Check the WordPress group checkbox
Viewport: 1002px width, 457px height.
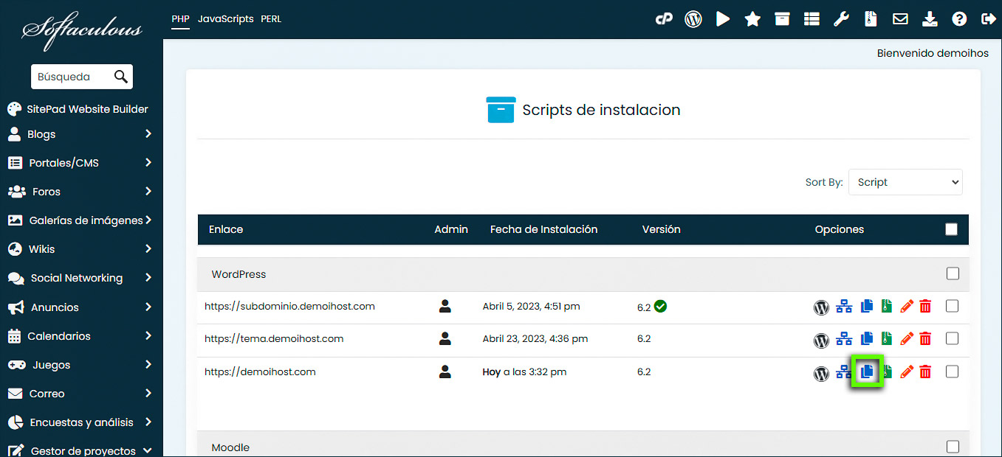[953, 273]
